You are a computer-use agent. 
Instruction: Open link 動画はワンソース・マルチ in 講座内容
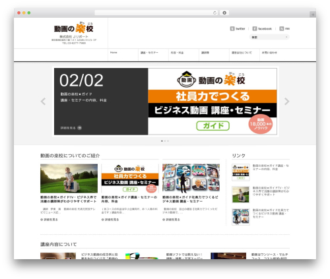[x=269, y=257]
